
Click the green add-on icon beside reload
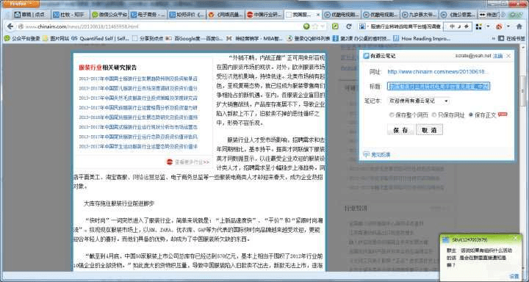(x=335, y=26)
